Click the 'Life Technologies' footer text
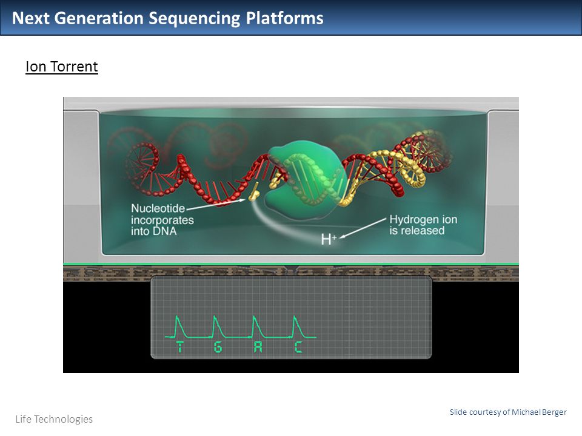Viewport: 582px width, 436px height. point(54,419)
